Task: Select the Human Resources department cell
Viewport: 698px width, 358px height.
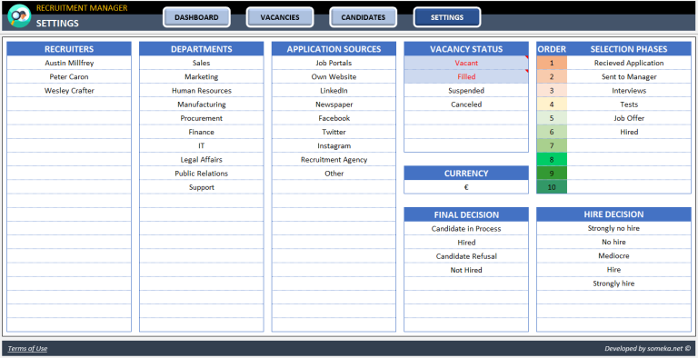Action: (201, 90)
